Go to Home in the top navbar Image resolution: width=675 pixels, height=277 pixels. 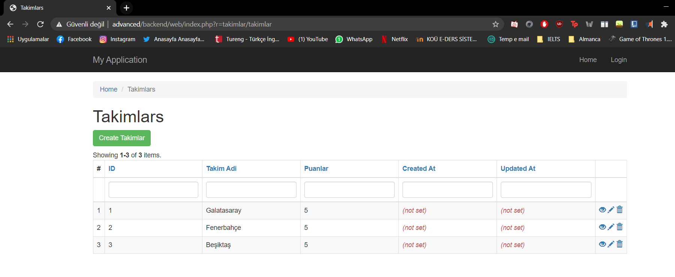click(588, 60)
